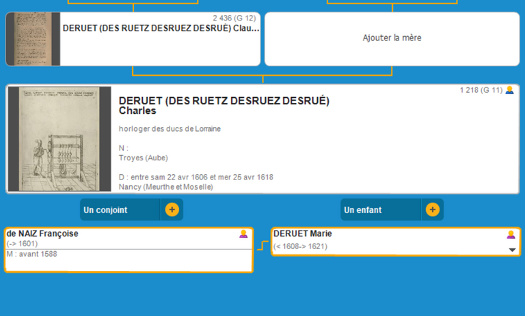The height and width of the screenshot is (316, 525).
Task: Click the plus icon beside Un enfant
Action: click(432, 210)
